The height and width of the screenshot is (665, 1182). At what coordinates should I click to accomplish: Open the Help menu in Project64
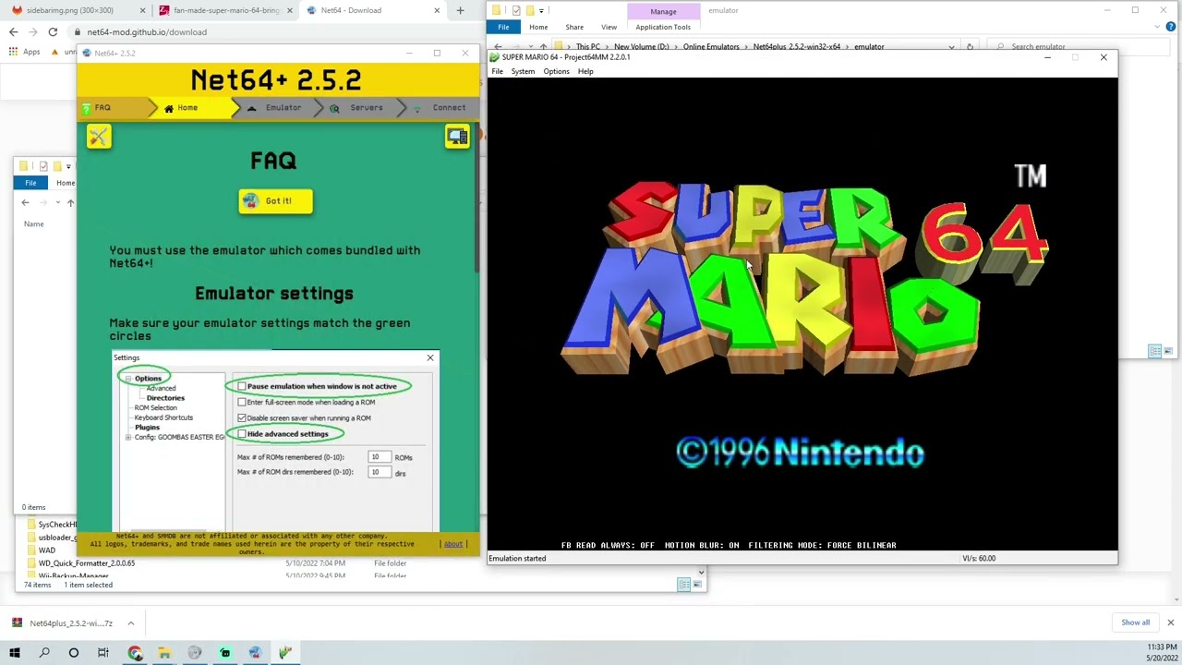pos(585,71)
